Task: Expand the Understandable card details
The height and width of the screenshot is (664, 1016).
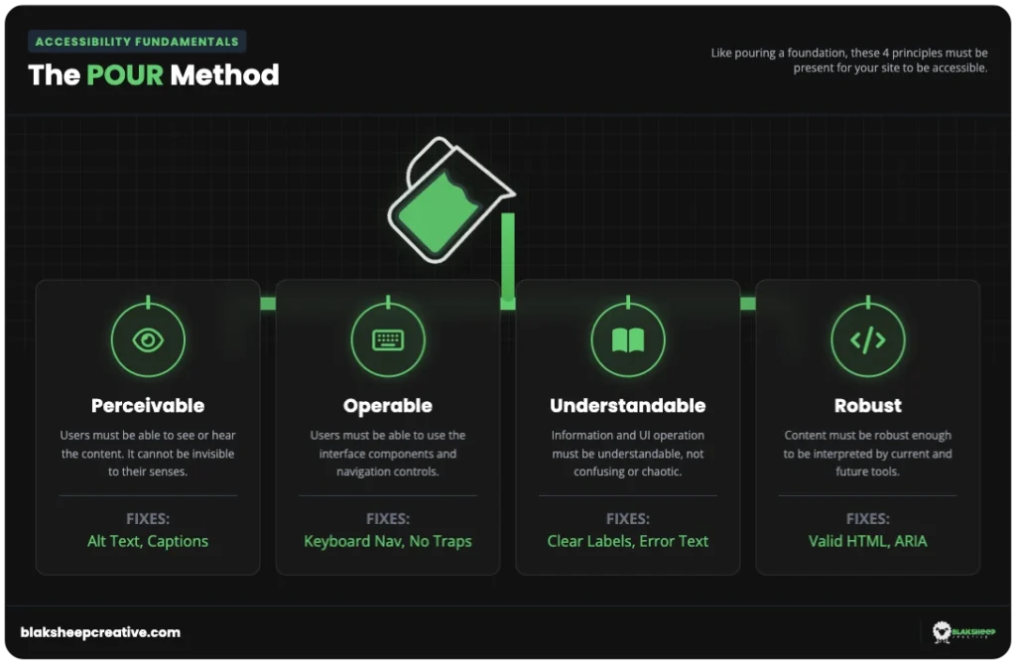Action: coord(628,427)
